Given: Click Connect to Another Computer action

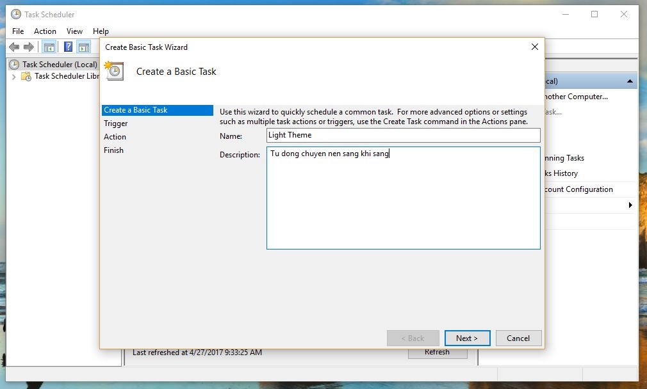Looking at the screenshot, I should coord(576,97).
